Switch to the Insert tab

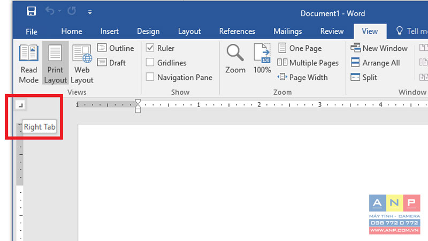point(109,32)
